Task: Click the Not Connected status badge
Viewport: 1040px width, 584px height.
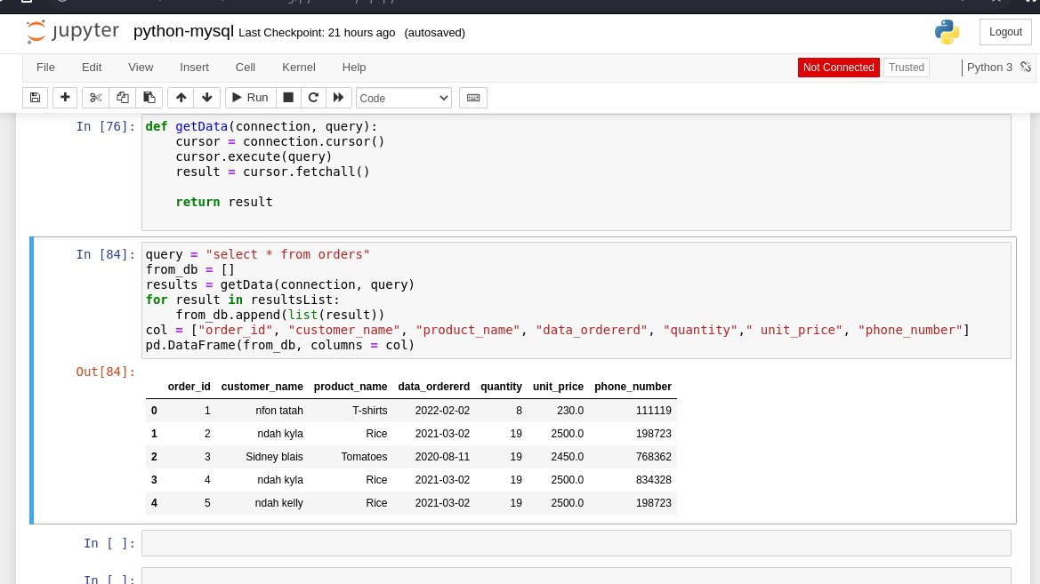Action: click(838, 68)
